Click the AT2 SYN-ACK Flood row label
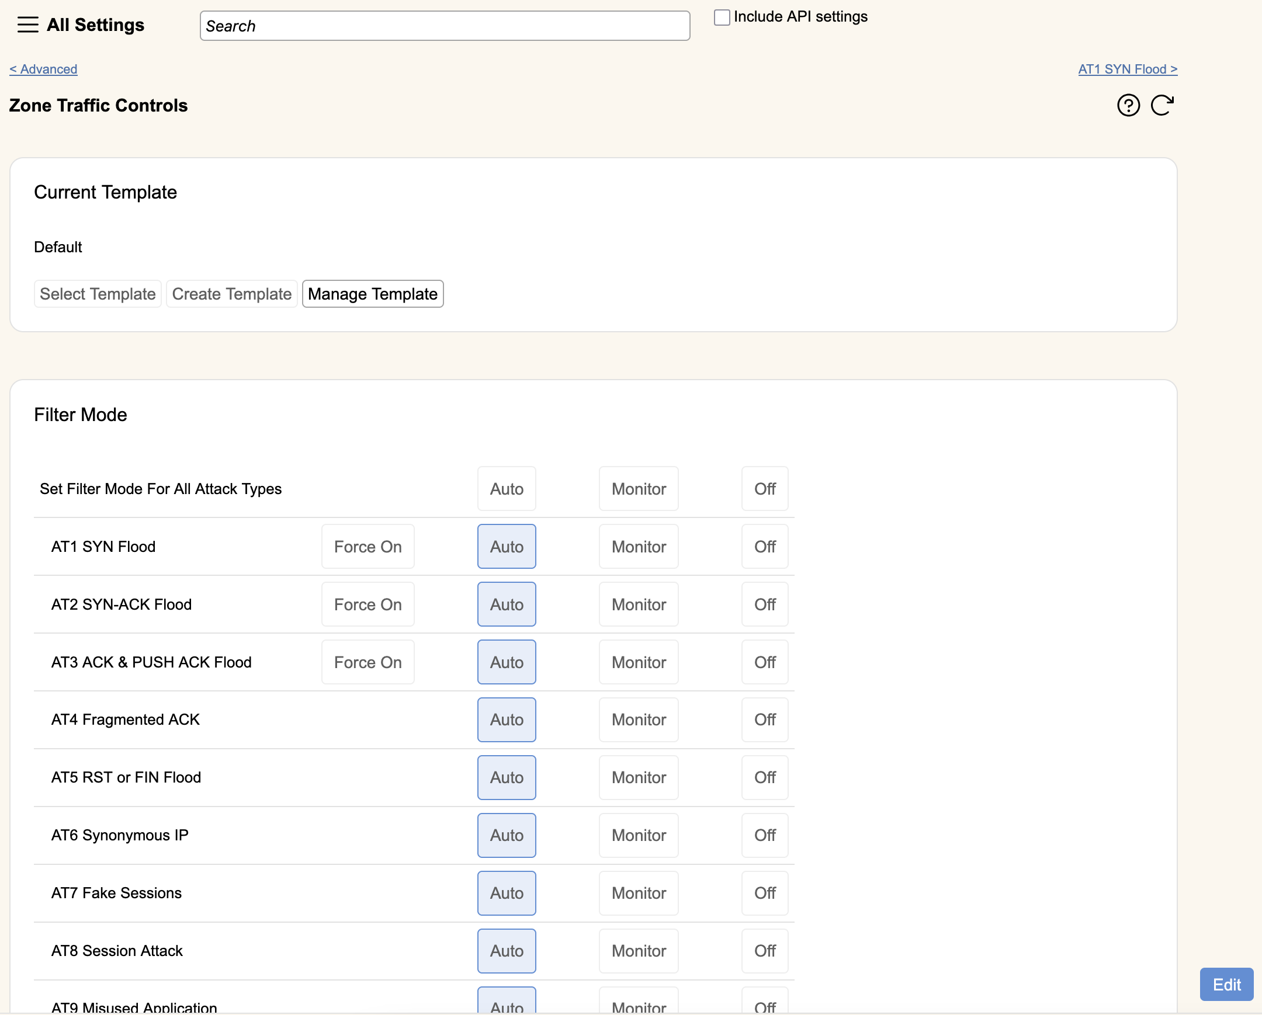 click(122, 604)
